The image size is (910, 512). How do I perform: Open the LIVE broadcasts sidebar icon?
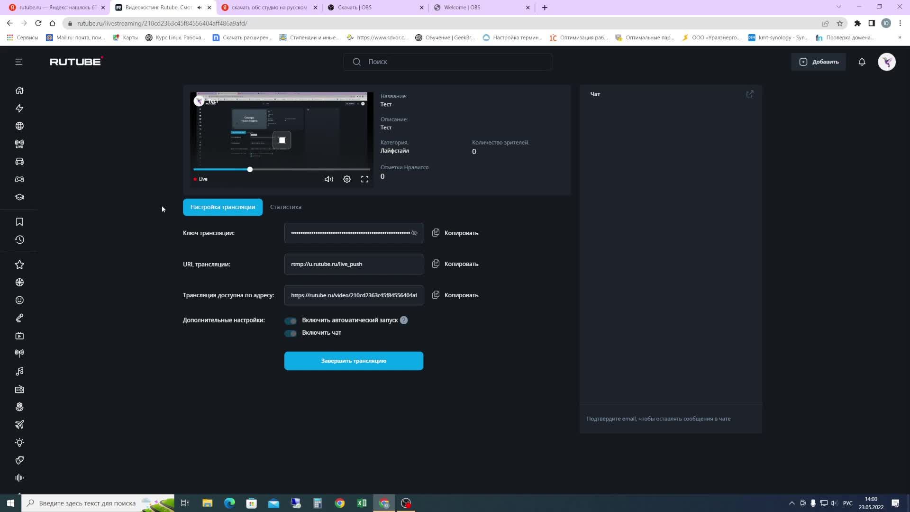pos(19,144)
